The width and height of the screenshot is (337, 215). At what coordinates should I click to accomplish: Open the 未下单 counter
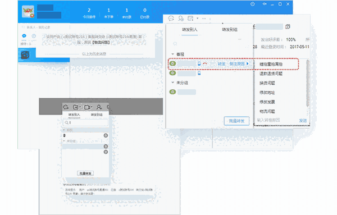click(109, 13)
